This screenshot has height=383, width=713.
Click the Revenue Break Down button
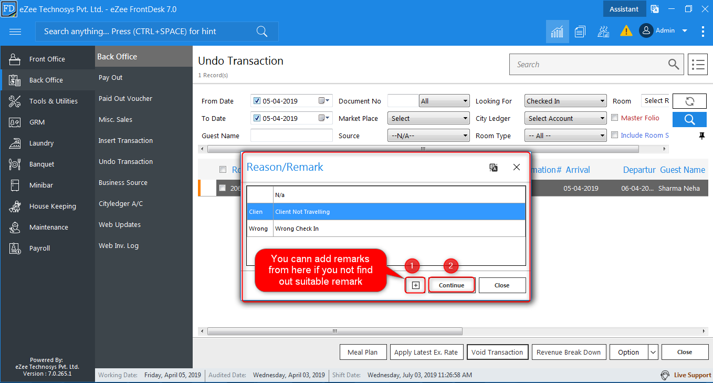[569, 352]
